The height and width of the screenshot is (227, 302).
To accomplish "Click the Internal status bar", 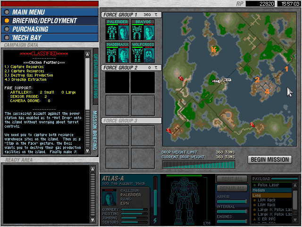I will pos(232,211).
